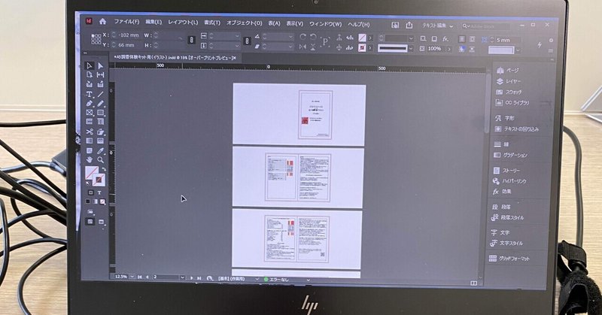Image resolution: width=602 pixels, height=315 pixels.
Task: Toggle constrain proportions for scaling link
Action: coord(248,41)
